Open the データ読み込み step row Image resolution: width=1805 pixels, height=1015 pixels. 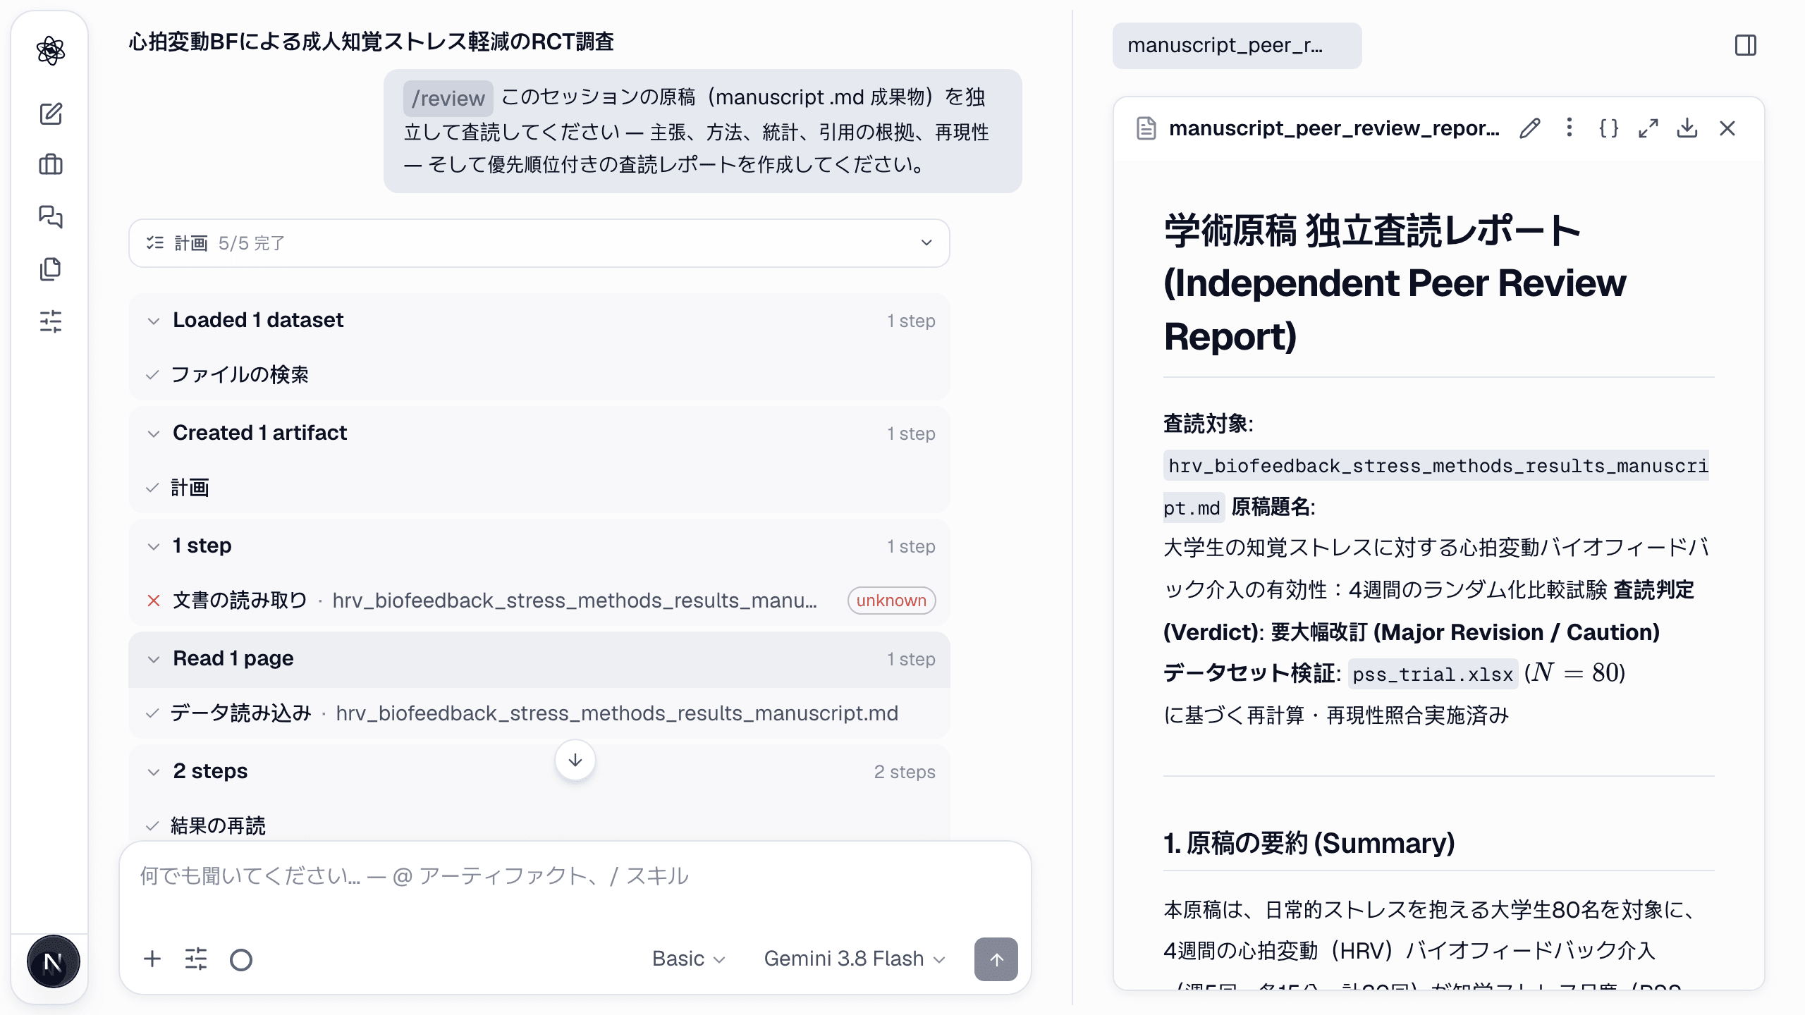(x=539, y=713)
